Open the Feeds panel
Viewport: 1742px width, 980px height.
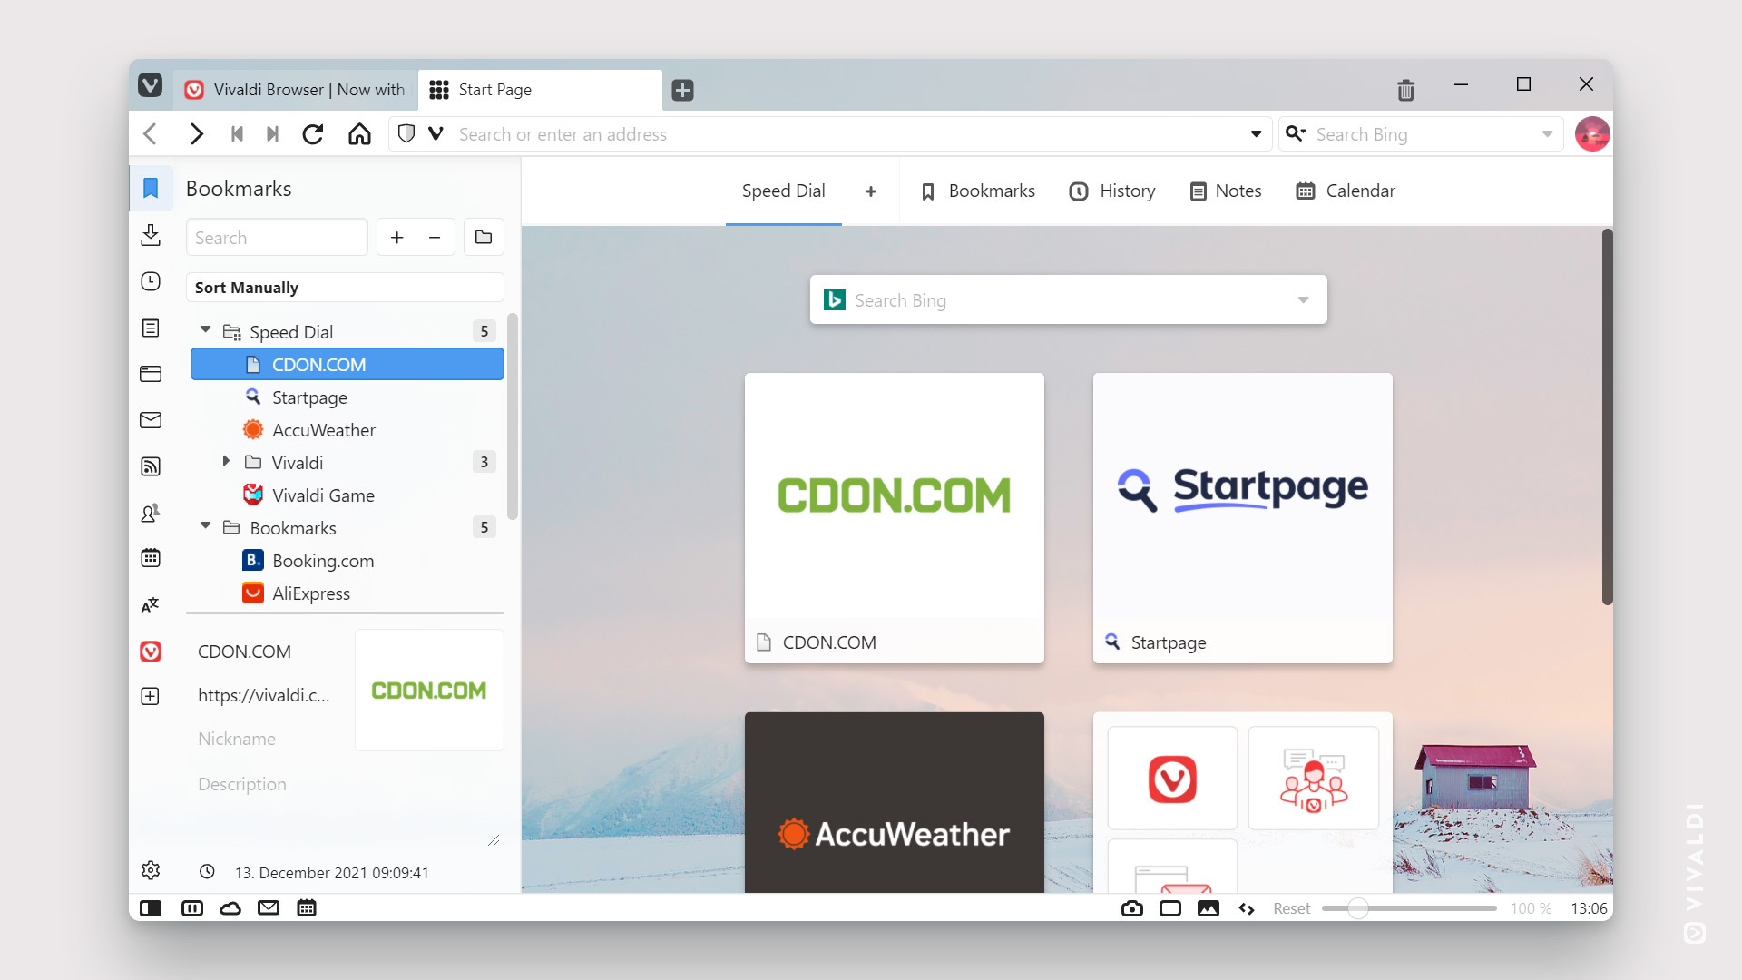coord(151,466)
